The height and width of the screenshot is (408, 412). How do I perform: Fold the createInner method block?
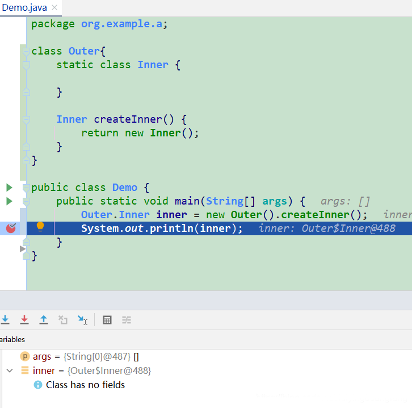(x=26, y=120)
